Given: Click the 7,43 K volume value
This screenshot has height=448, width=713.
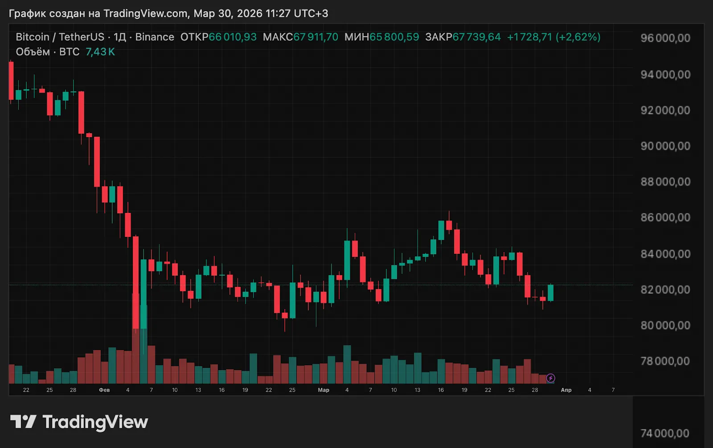Looking at the screenshot, I should [x=100, y=52].
